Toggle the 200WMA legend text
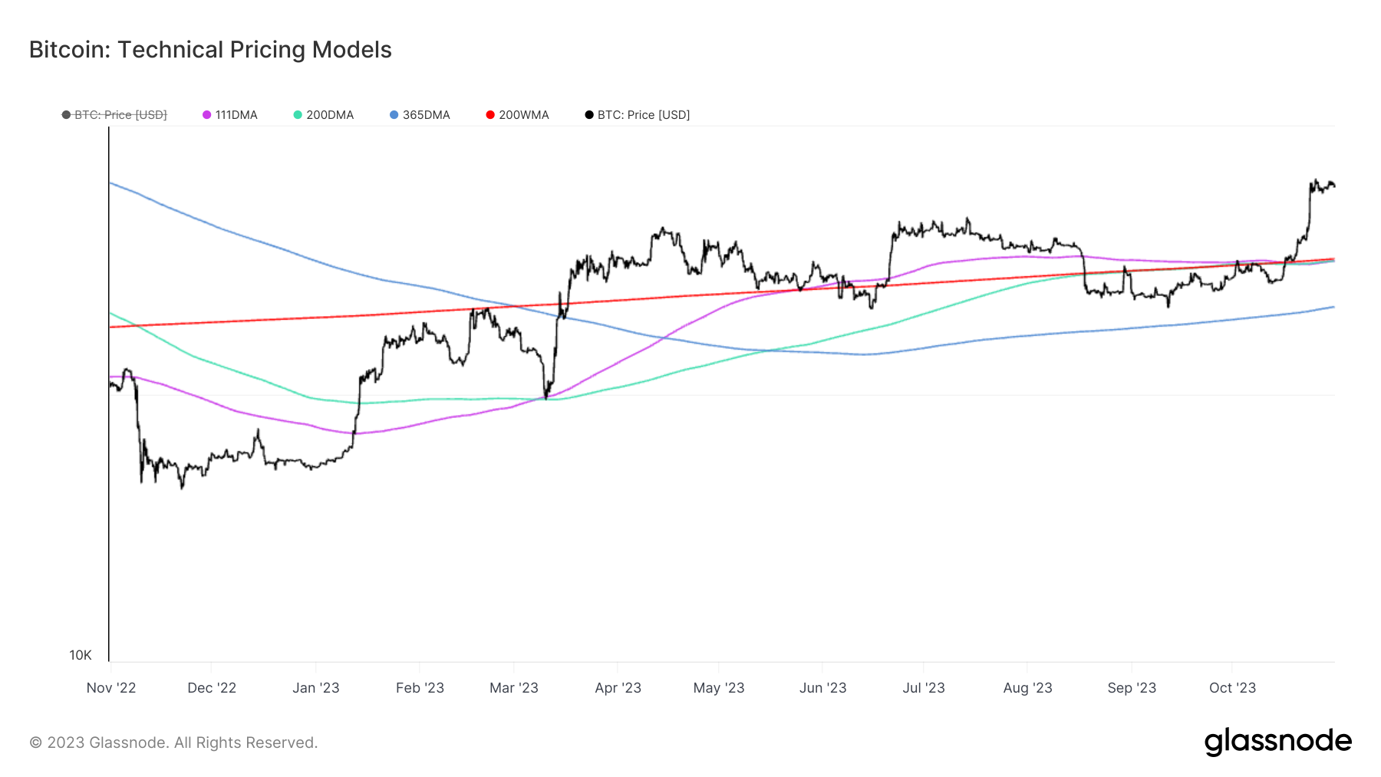Image resolution: width=1381 pixels, height=777 pixels. coord(524,115)
